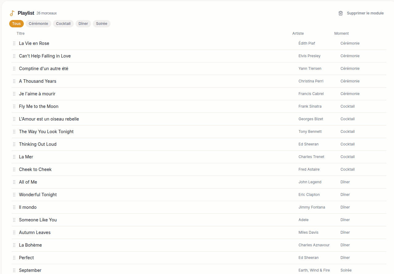
Task: Click drag handle of Autumn Leaves
Action: tap(14, 232)
